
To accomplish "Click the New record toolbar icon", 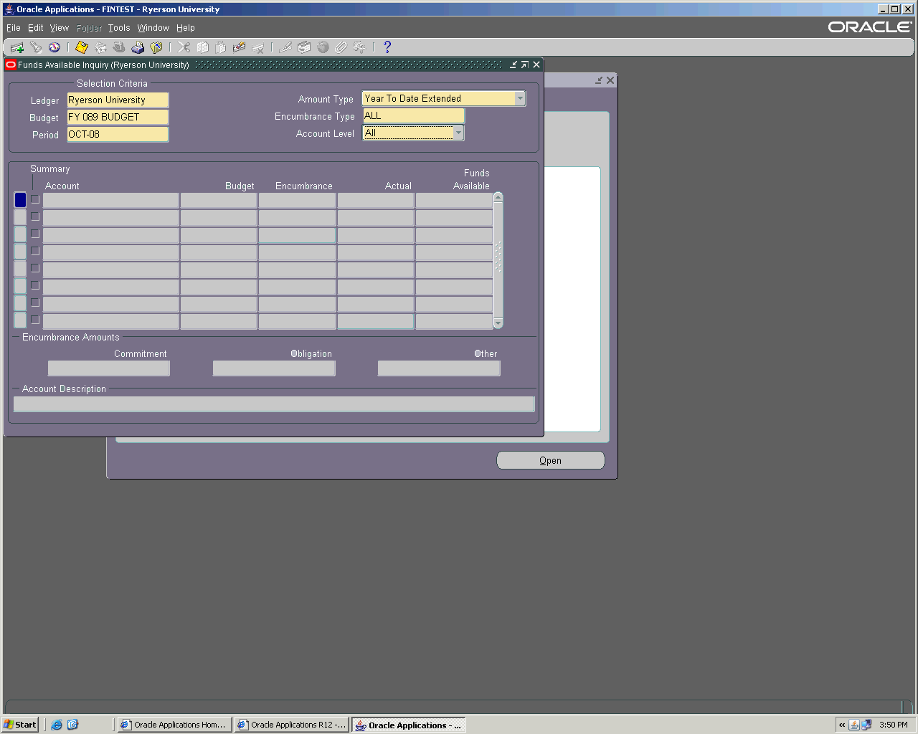I will pos(16,47).
